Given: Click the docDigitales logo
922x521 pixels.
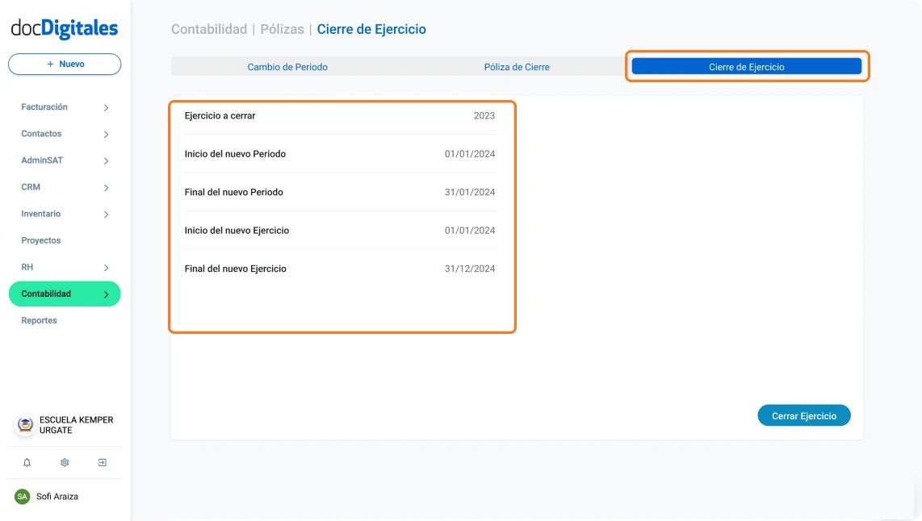Looking at the screenshot, I should pos(65,29).
